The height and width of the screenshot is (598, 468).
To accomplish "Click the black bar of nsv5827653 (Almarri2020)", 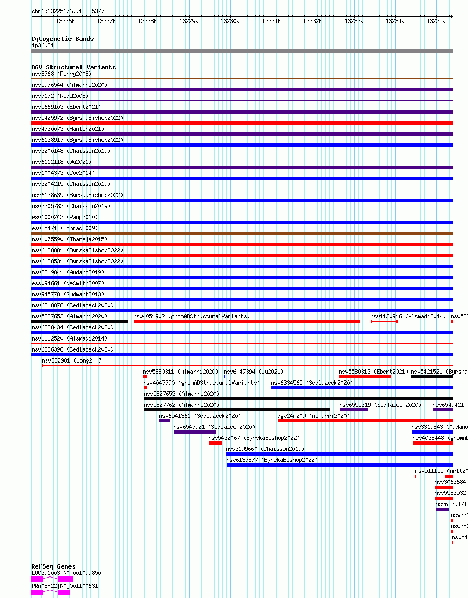I will pos(299,399).
